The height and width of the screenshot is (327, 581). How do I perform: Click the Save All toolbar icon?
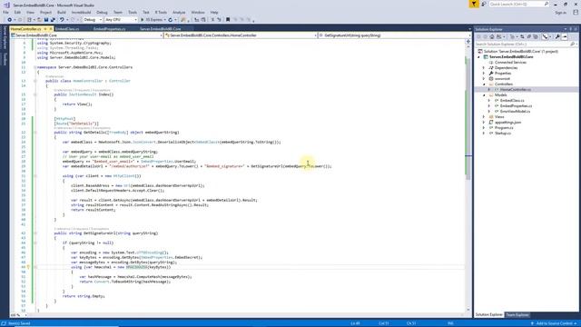point(53,20)
